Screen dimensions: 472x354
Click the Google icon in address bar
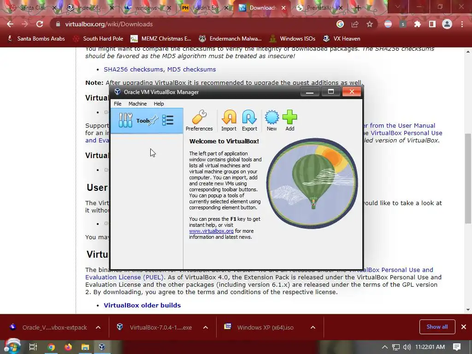[x=340, y=24]
